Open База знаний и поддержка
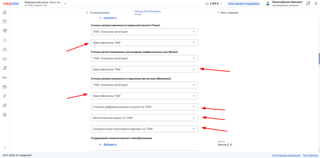Image resolution: width=320 pixels, height=158 pixels. pos(244,4)
